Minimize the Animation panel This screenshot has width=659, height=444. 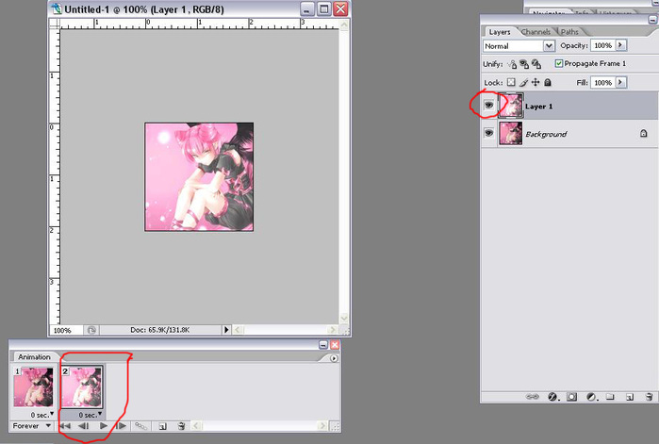[322, 345]
